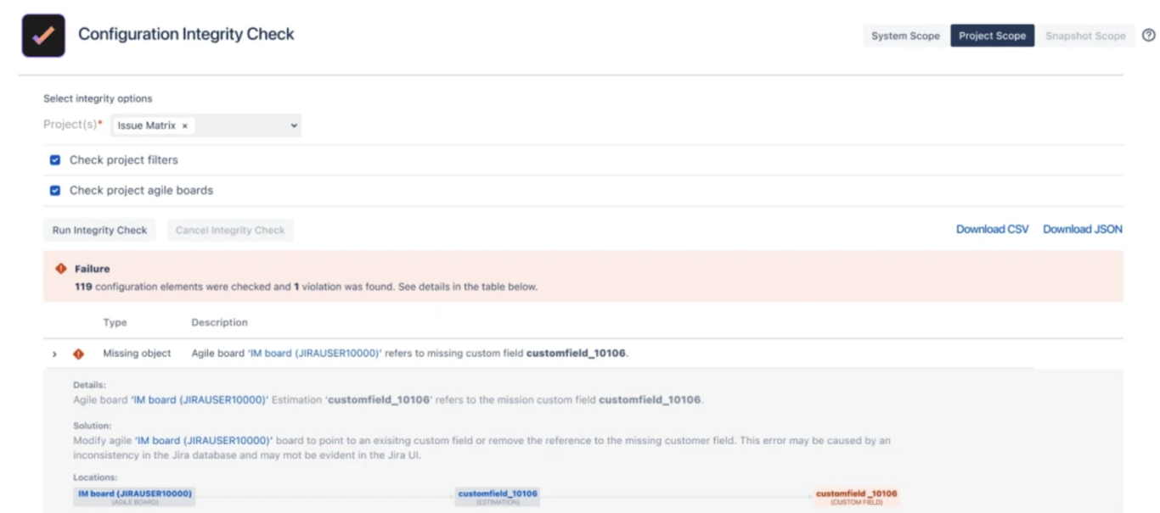Switch to the System Scope tab
This screenshot has height=513, width=1160.
pyautogui.click(x=904, y=36)
